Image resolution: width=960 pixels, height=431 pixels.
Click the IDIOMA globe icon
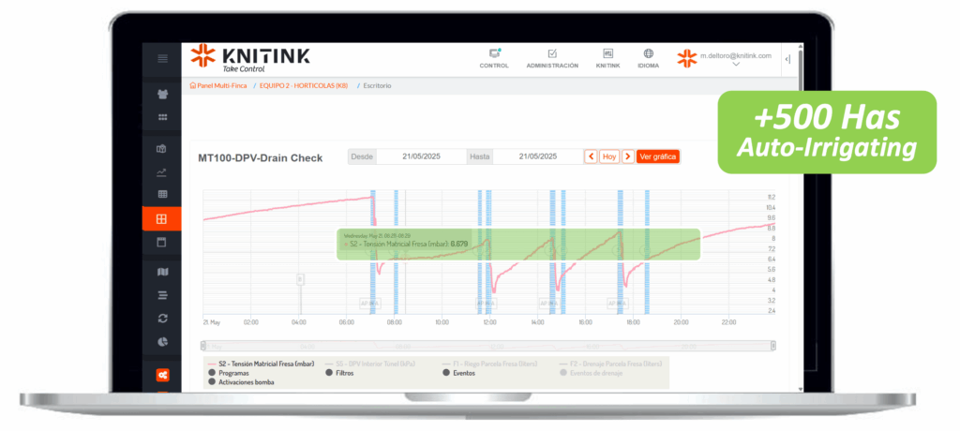(x=648, y=54)
